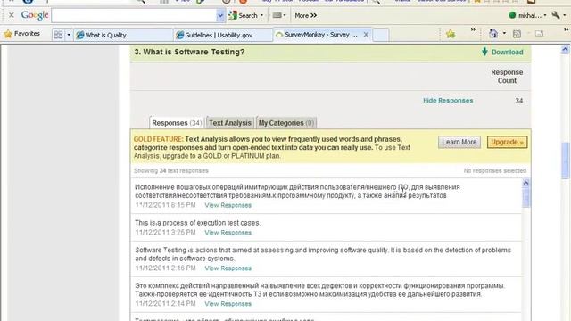Image resolution: width=571 pixels, height=321 pixels.
Task: Click 'No responses selected' text
Action: 495,170
